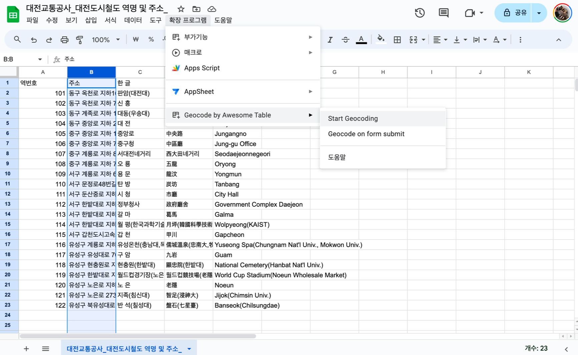This screenshot has width=578, height=355.
Task: Open the 서식 menu
Action: coord(110,20)
